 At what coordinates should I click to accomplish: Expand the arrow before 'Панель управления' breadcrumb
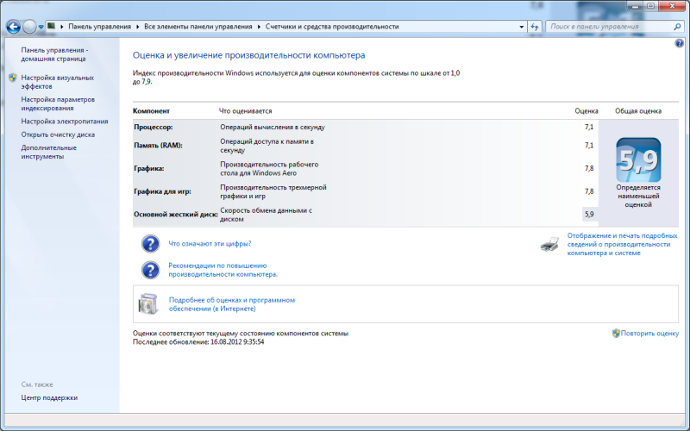[x=61, y=27]
